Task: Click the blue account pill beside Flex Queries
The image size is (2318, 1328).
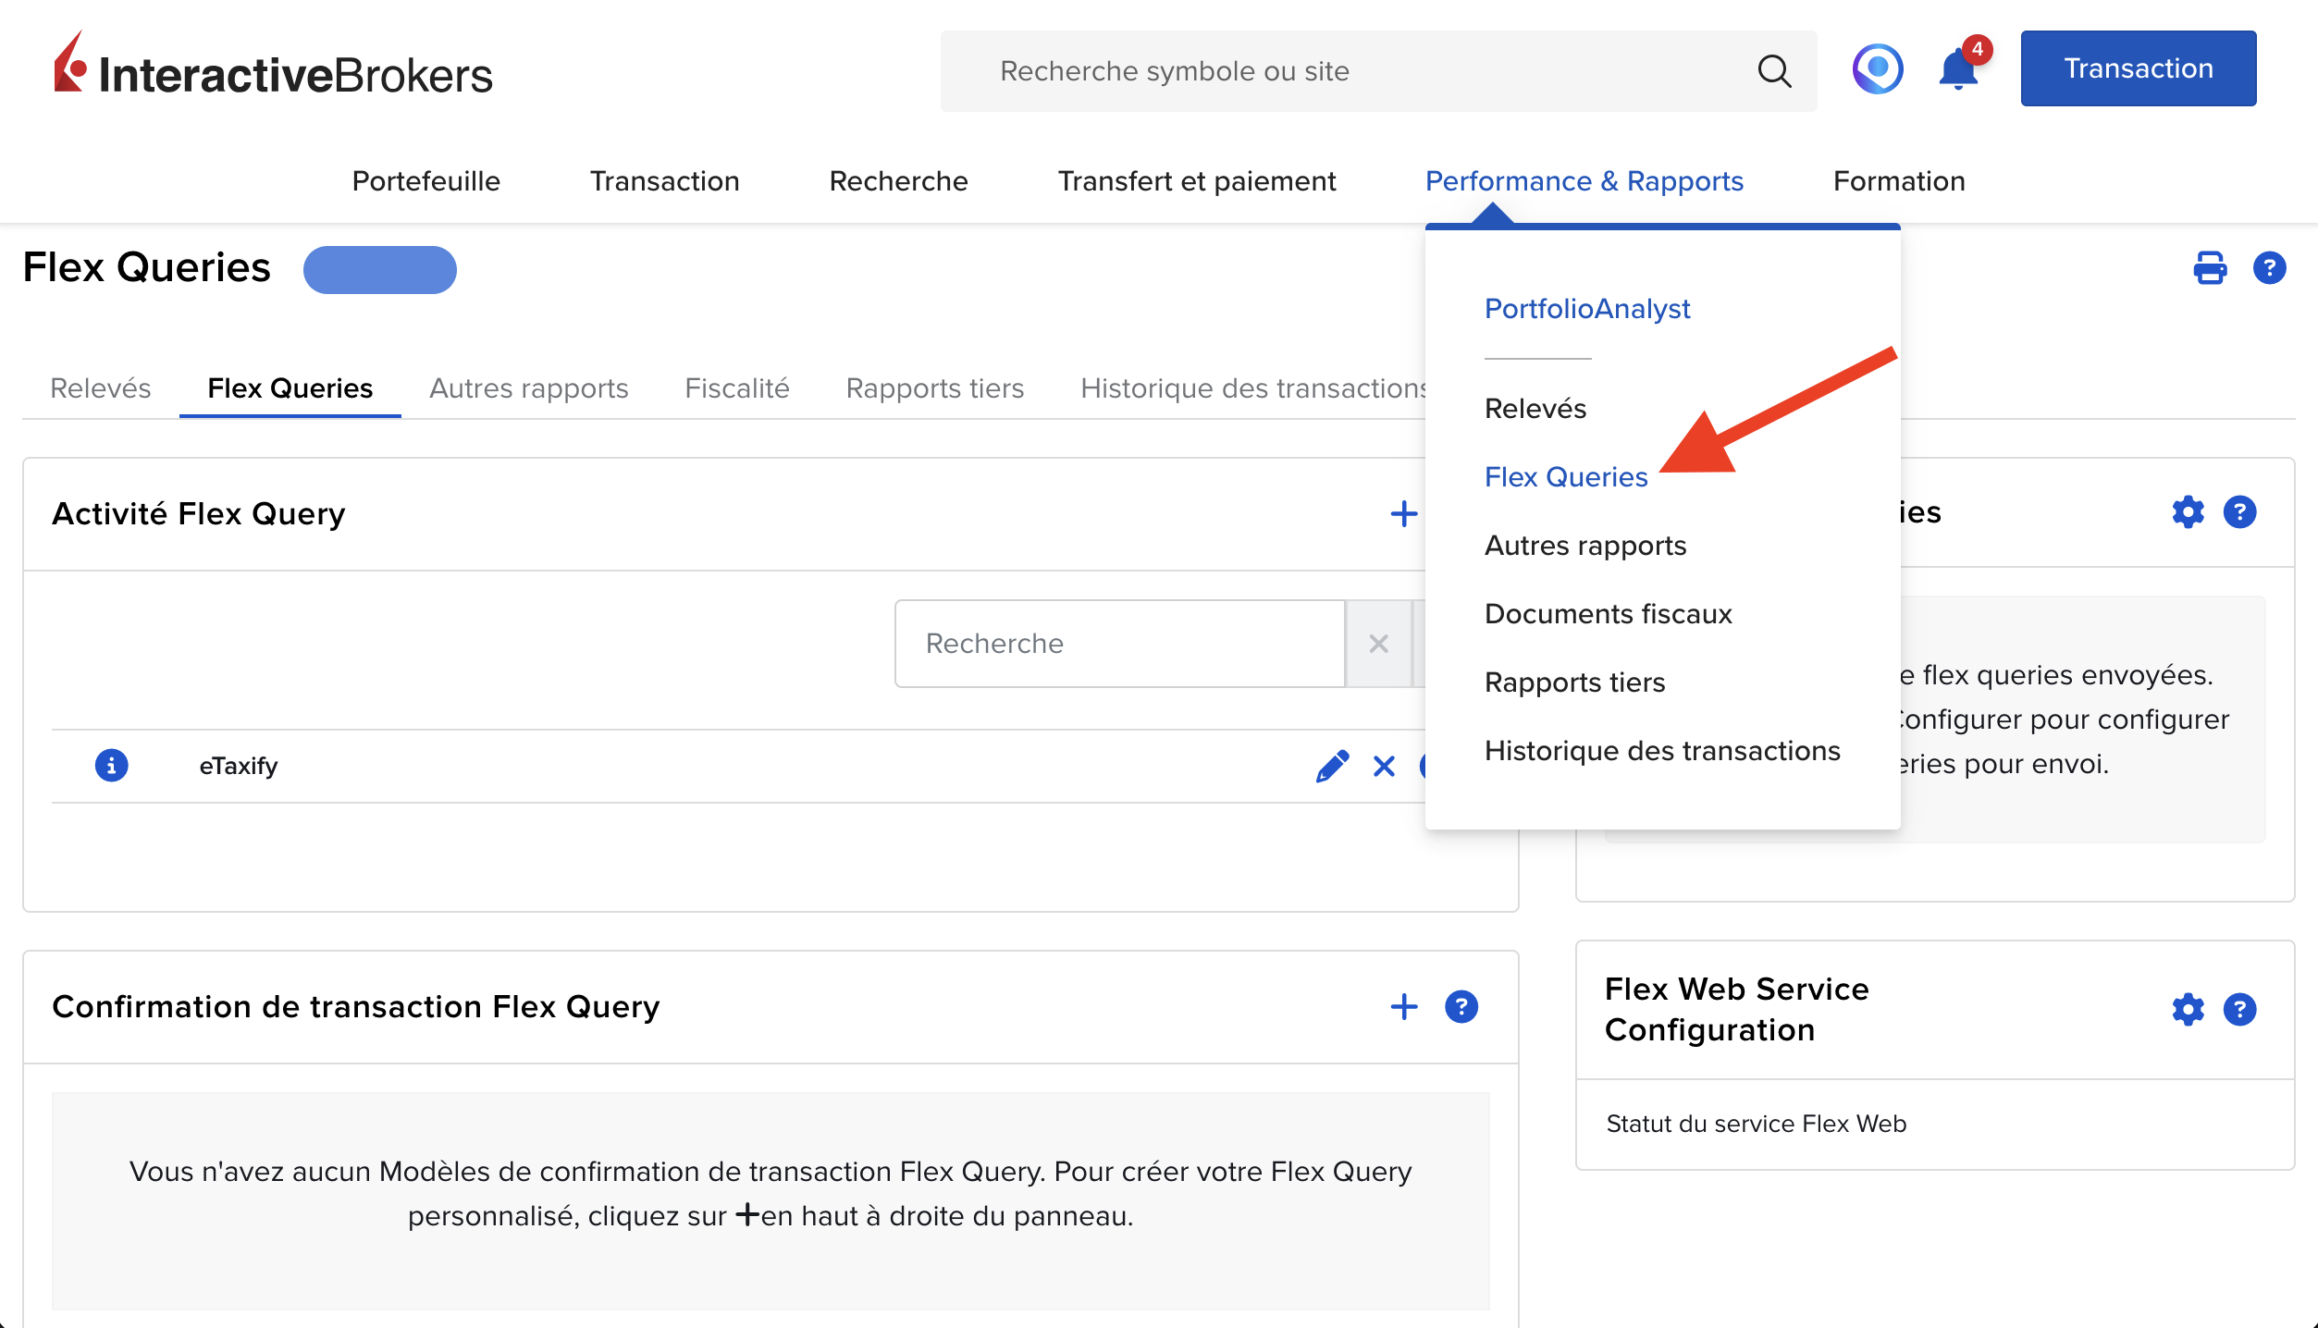Action: [x=379, y=269]
